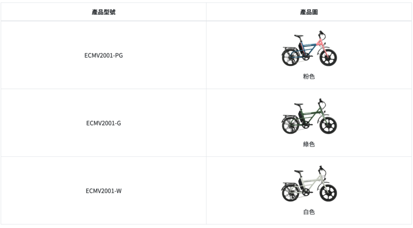Click the white bicycle product image

tap(309, 184)
